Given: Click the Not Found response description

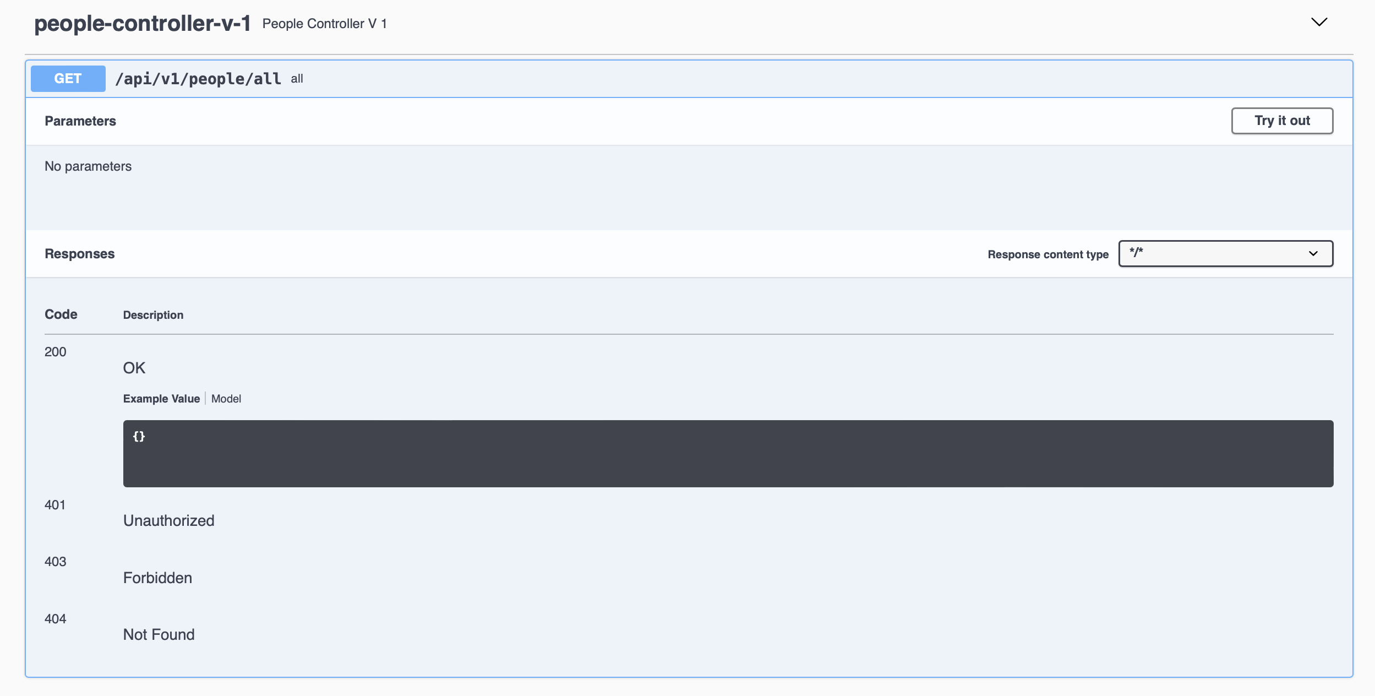Looking at the screenshot, I should pyautogui.click(x=159, y=634).
